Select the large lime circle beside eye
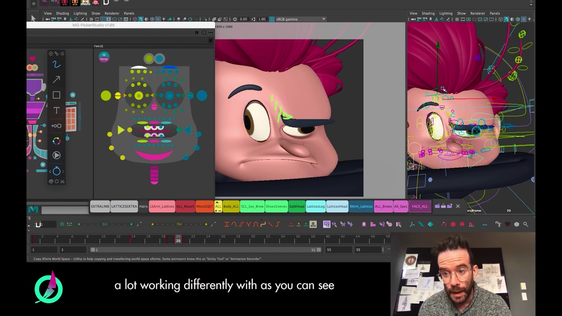 tap(106, 96)
